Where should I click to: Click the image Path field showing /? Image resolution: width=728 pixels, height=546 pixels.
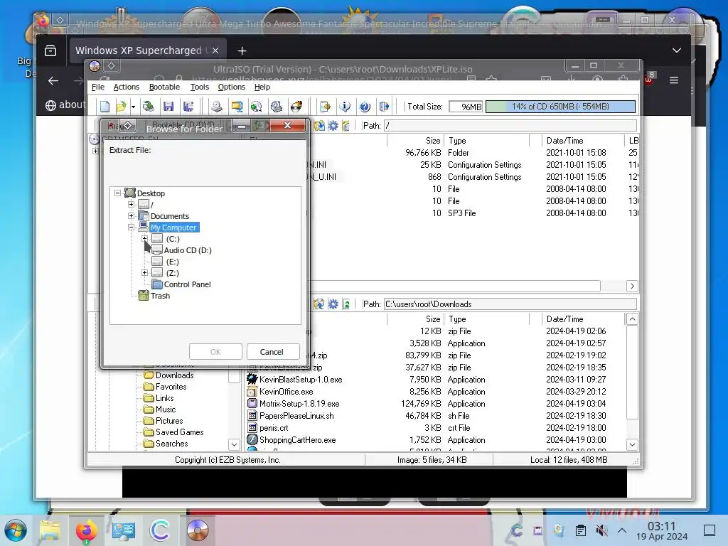(x=510, y=126)
